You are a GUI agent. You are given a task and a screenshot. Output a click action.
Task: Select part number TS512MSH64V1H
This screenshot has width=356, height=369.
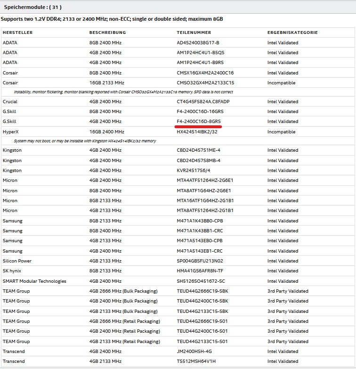click(x=196, y=361)
